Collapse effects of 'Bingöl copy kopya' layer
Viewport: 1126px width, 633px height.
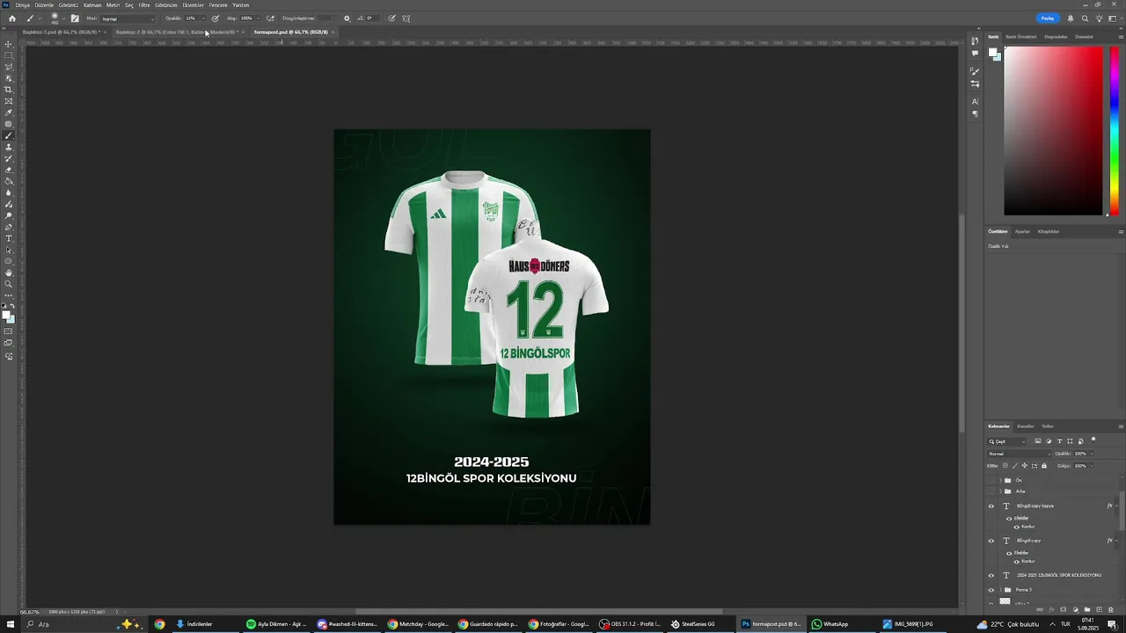click(x=1116, y=506)
